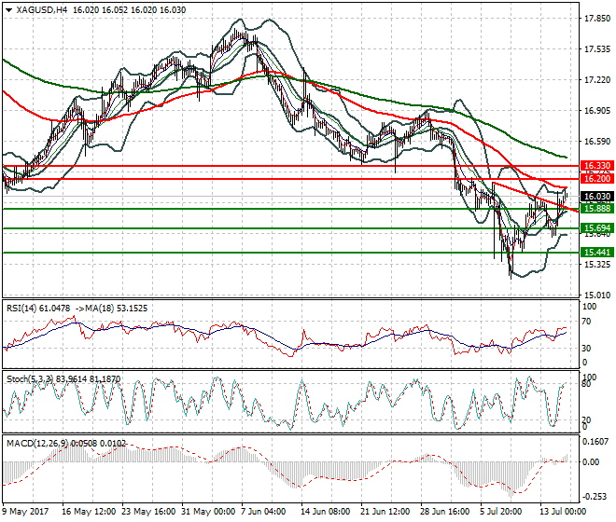Viewport: 616px width, 522px height.
Task: Click the 31 May 00:00 date label
Action: [x=208, y=512]
